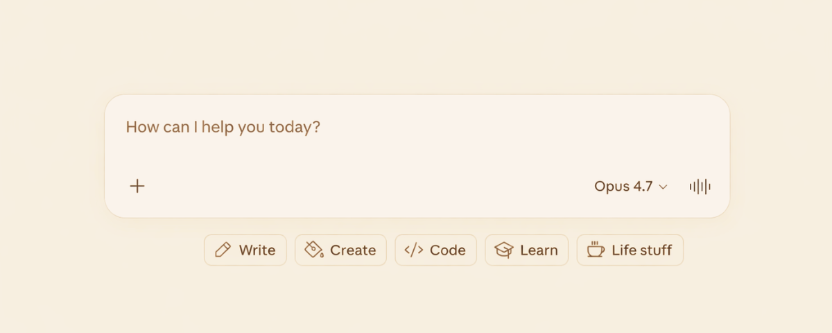Open the Opus 4.7 model selector

coord(630,186)
